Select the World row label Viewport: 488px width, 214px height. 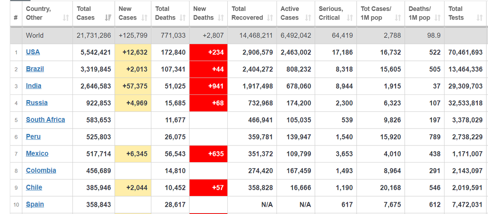point(35,35)
